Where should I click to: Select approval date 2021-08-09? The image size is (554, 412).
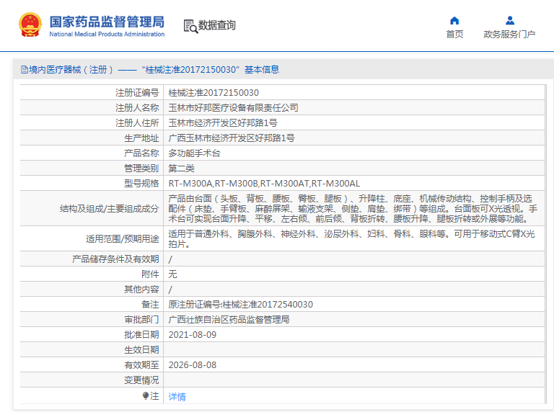coord(192,335)
